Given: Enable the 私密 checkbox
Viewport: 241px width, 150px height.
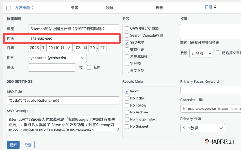Looking at the screenshot, I should click(x=89, y=68).
